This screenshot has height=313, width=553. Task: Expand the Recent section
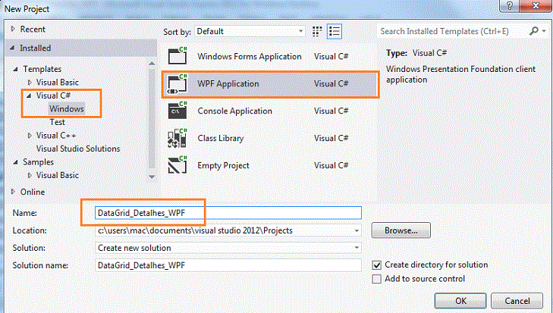tap(13, 29)
